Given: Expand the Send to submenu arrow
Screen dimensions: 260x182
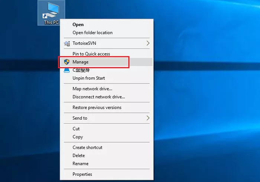Looking at the screenshot, I should coord(147,118).
